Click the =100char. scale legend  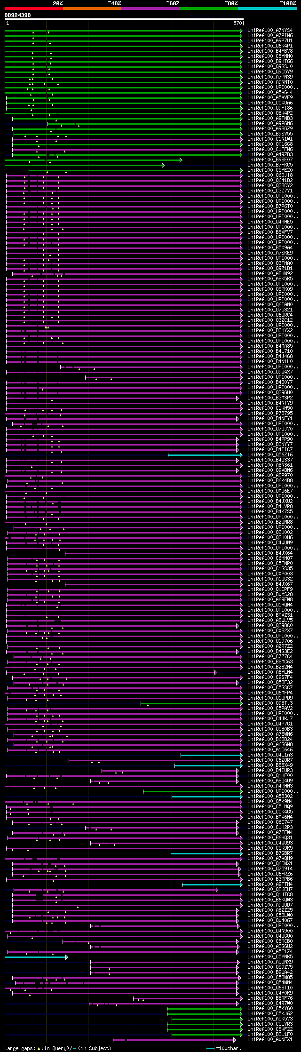(223, 1048)
